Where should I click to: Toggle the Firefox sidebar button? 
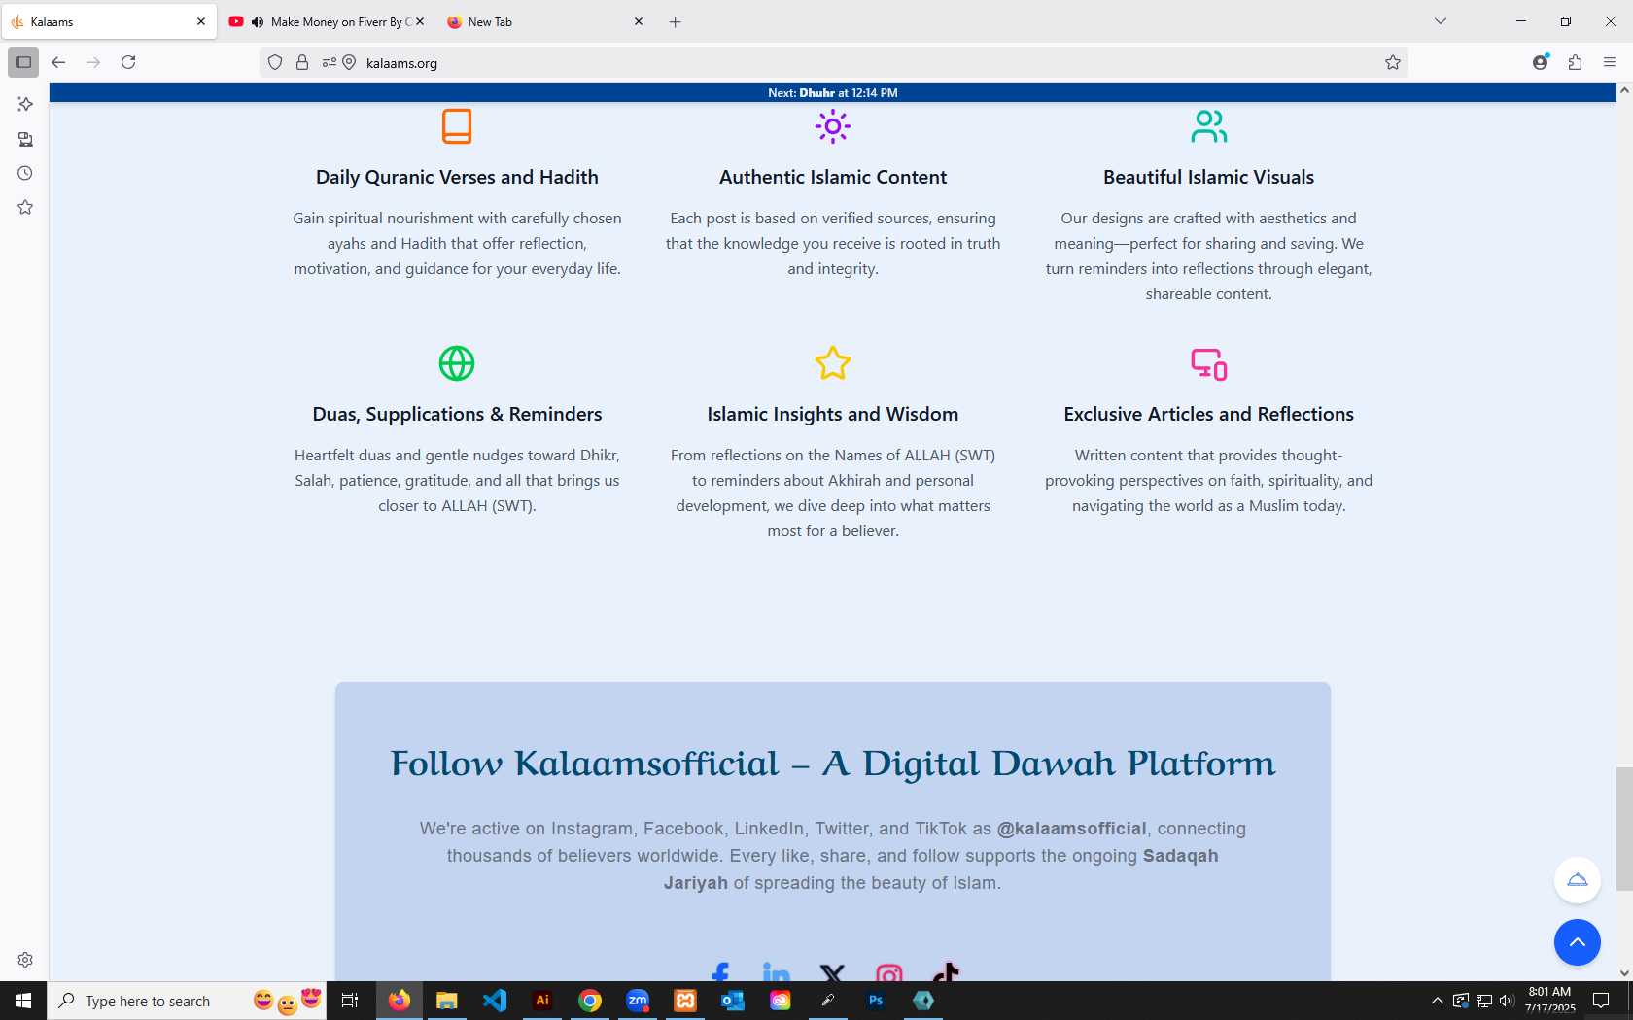23,62
